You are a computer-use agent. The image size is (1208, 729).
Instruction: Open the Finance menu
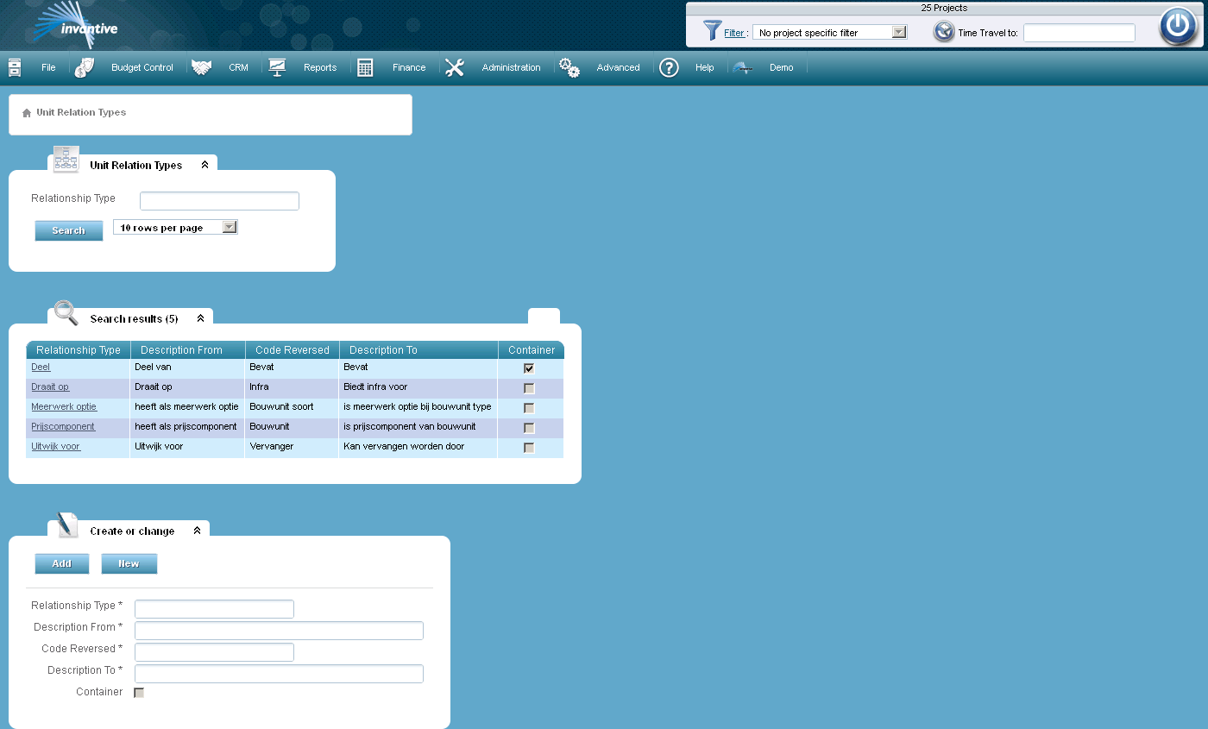[x=409, y=67]
